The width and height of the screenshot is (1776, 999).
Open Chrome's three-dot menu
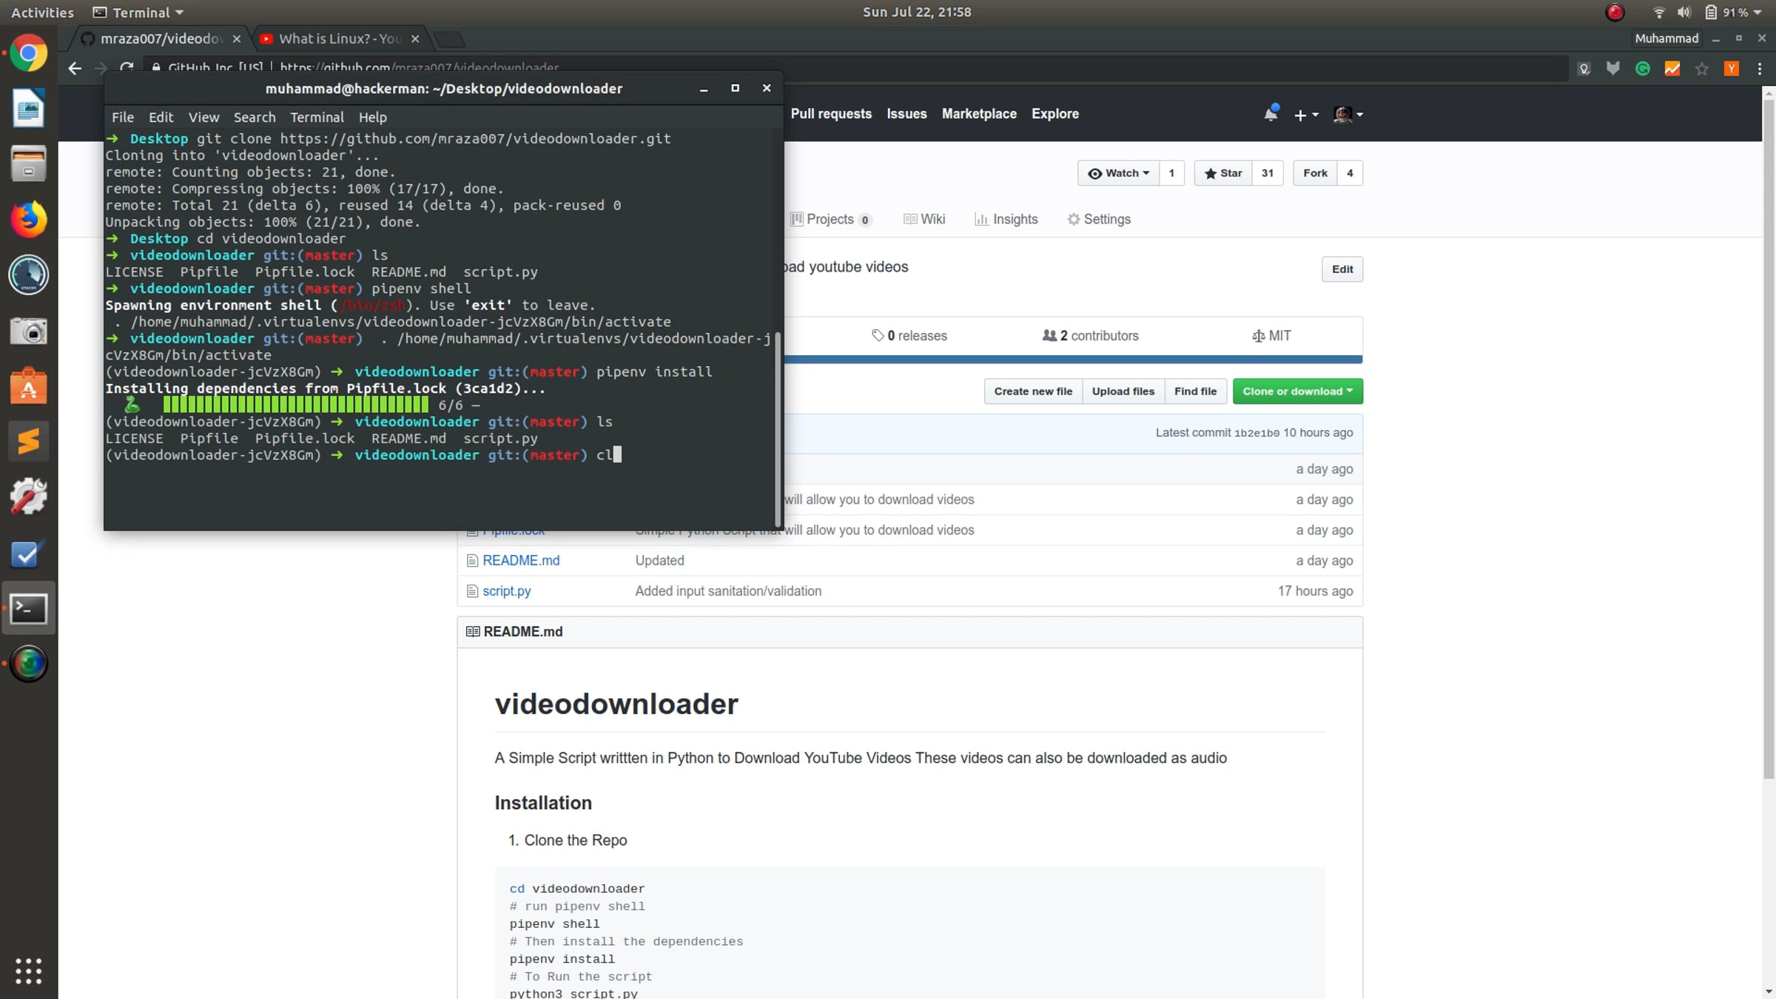(x=1760, y=69)
